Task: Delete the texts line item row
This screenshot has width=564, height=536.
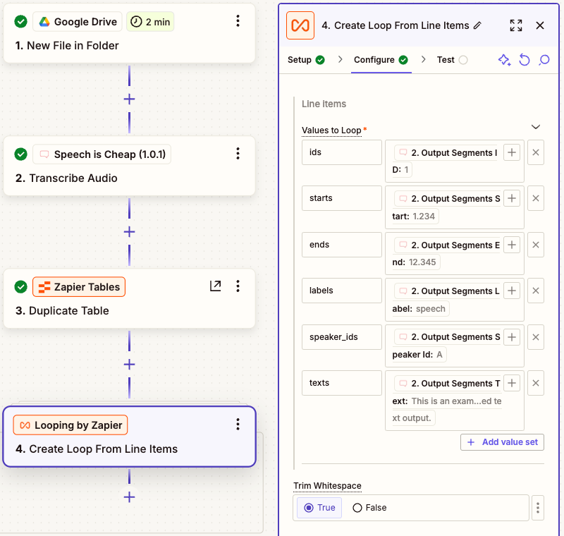Action: [x=535, y=383]
